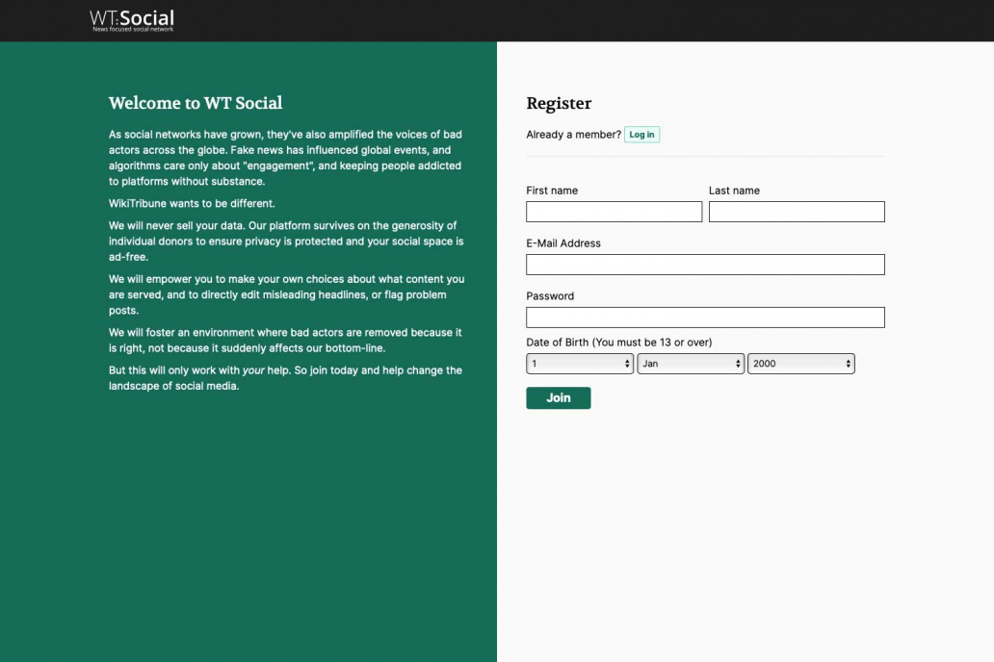Viewport: 994px width, 662px height.
Task: Focus the First name input field
Action: tap(614, 212)
